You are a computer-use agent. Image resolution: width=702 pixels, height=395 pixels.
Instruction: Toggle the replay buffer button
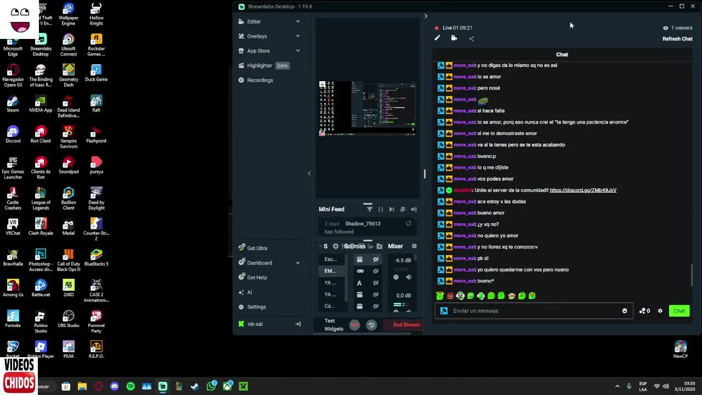click(371, 325)
